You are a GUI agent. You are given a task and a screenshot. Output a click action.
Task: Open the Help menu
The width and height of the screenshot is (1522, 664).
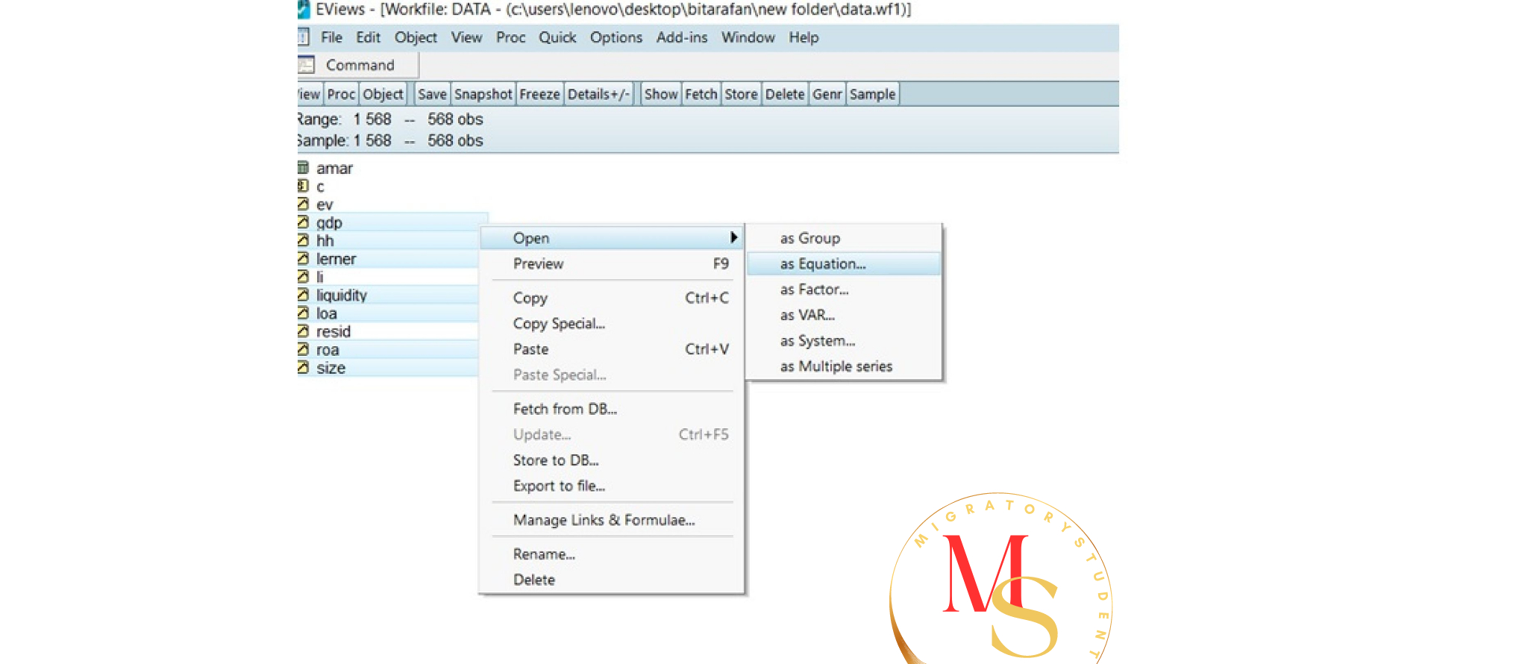[x=804, y=37]
